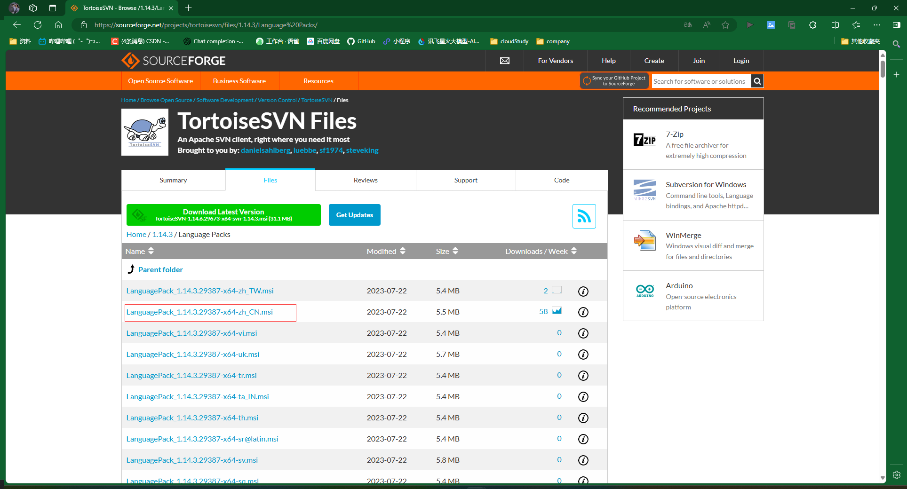Open the For Vendors link
The width and height of the screenshot is (907, 489).
click(556, 61)
